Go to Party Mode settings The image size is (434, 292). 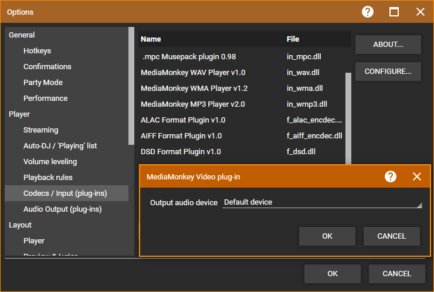pos(43,83)
